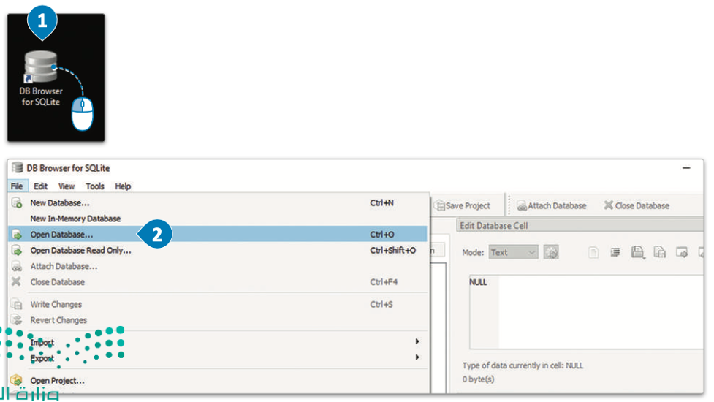Screen dimensions: 714x402
Task: Open the Help menu
Action: click(x=123, y=186)
